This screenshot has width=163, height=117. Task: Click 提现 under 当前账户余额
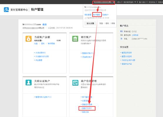coord(43,44)
